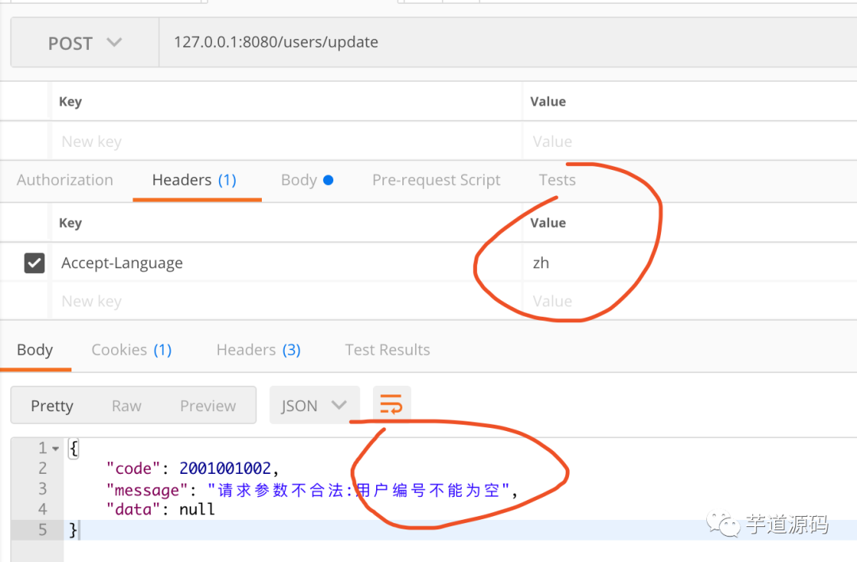Uncheck the Accept-Language header checkbox

34,263
